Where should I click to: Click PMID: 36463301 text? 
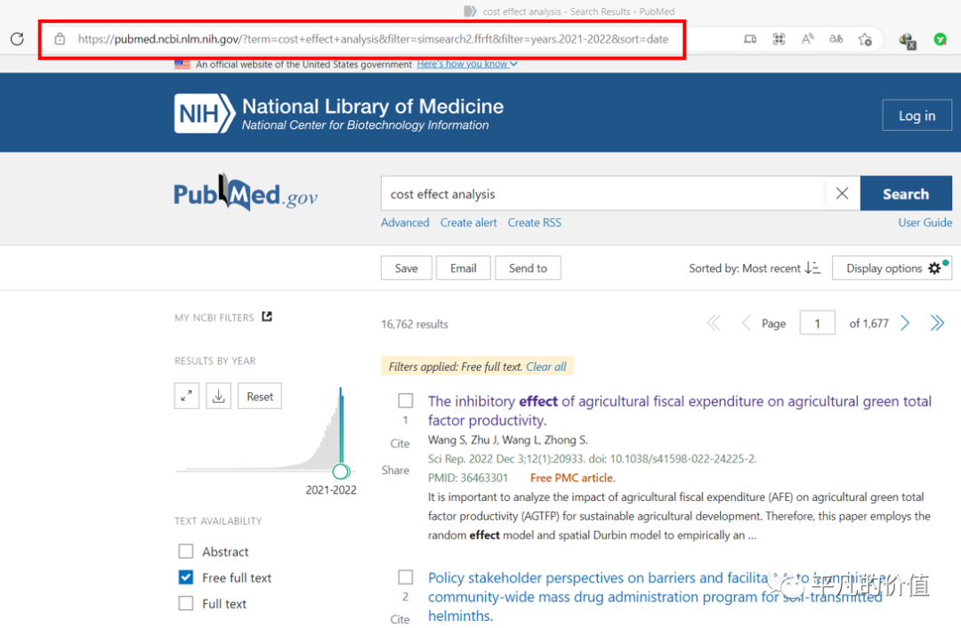468,478
